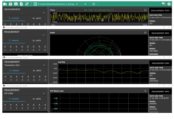Enable marker 2 in the DTF Return Loss window
Image resolution: width=174 pixels, height=119 pixels.
(11, 106)
